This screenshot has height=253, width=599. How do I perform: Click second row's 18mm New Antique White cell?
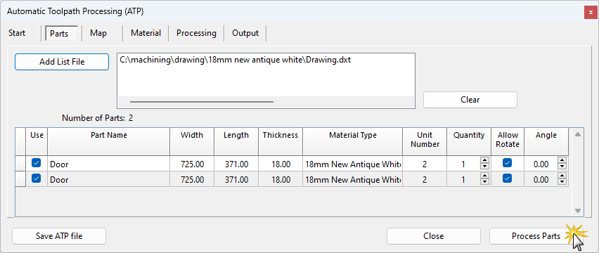(353, 179)
